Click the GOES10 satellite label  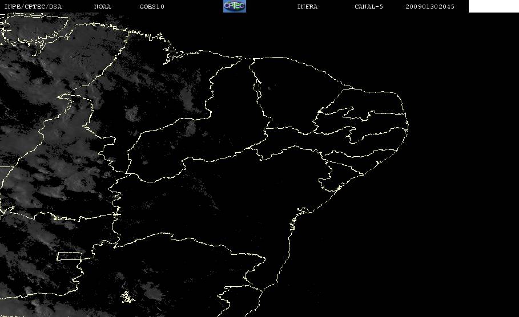click(x=152, y=7)
